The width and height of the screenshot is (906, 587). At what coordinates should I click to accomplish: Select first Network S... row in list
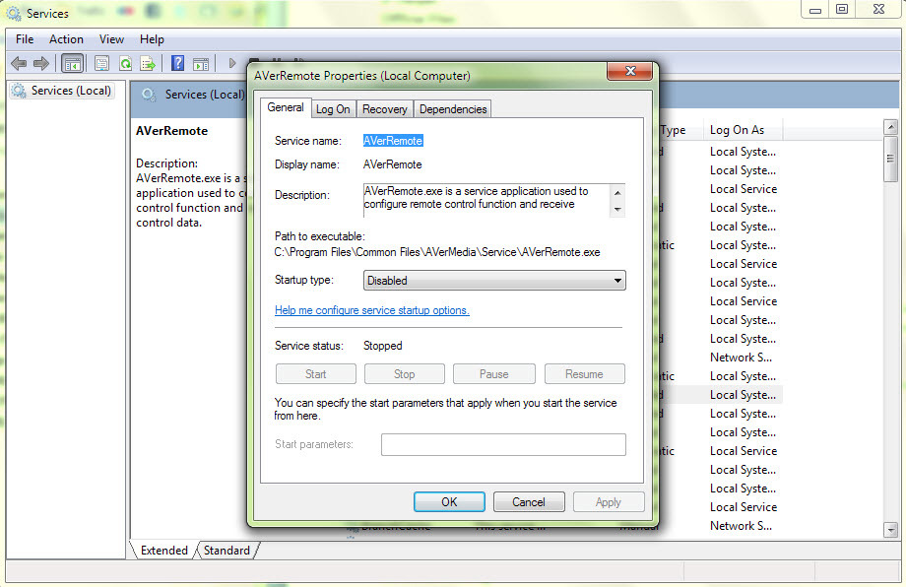pyautogui.click(x=741, y=358)
